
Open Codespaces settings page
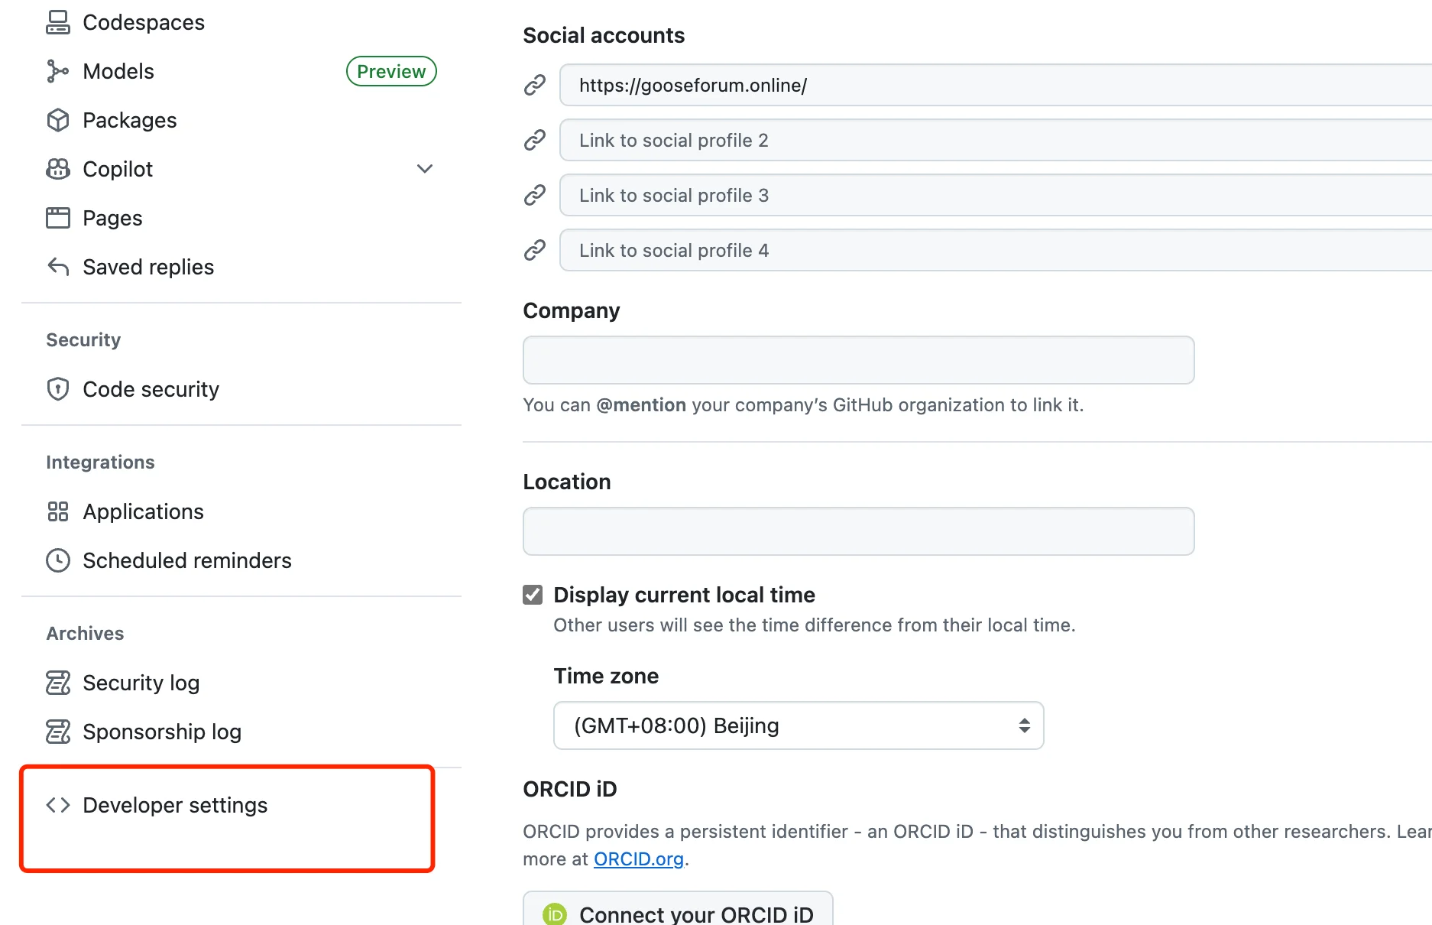click(144, 22)
